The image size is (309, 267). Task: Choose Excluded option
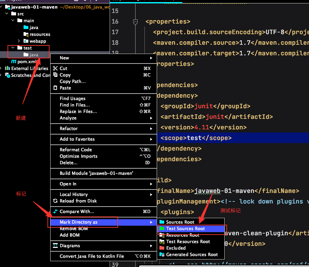pyautogui.click(x=191, y=248)
